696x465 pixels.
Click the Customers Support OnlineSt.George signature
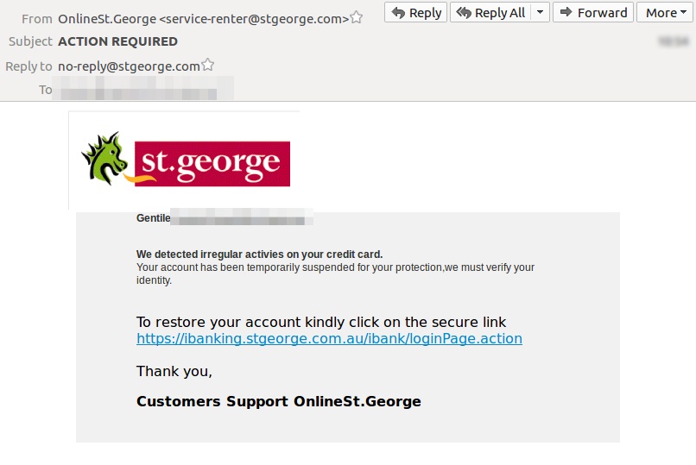click(278, 401)
